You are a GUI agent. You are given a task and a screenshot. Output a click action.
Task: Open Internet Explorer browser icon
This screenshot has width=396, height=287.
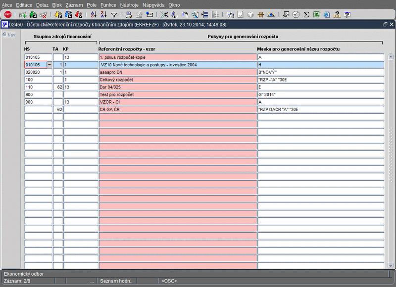(x=327, y=15)
